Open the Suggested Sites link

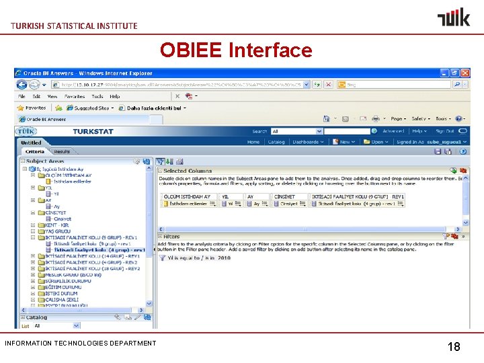click(90, 108)
